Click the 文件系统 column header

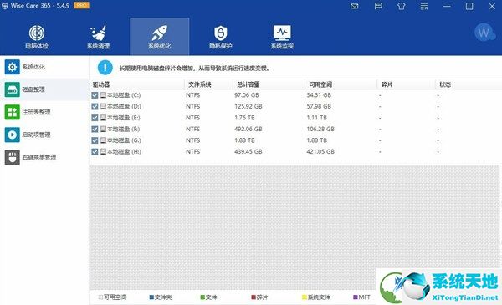coord(208,84)
